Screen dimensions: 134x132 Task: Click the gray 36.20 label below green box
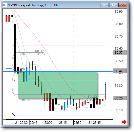point(26,100)
